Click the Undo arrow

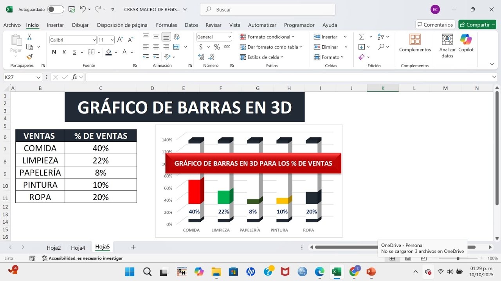pos(83,9)
